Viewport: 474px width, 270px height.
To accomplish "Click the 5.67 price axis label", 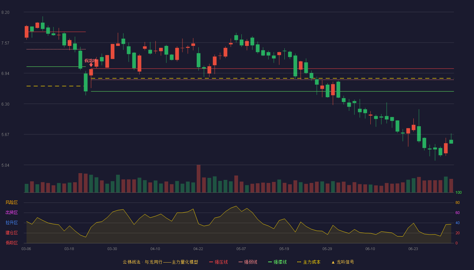I will click(5, 135).
